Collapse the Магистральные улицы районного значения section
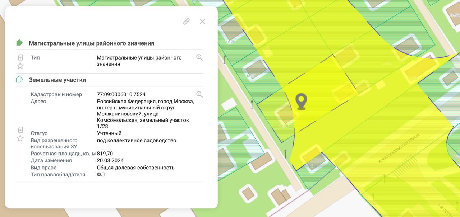 92,43
